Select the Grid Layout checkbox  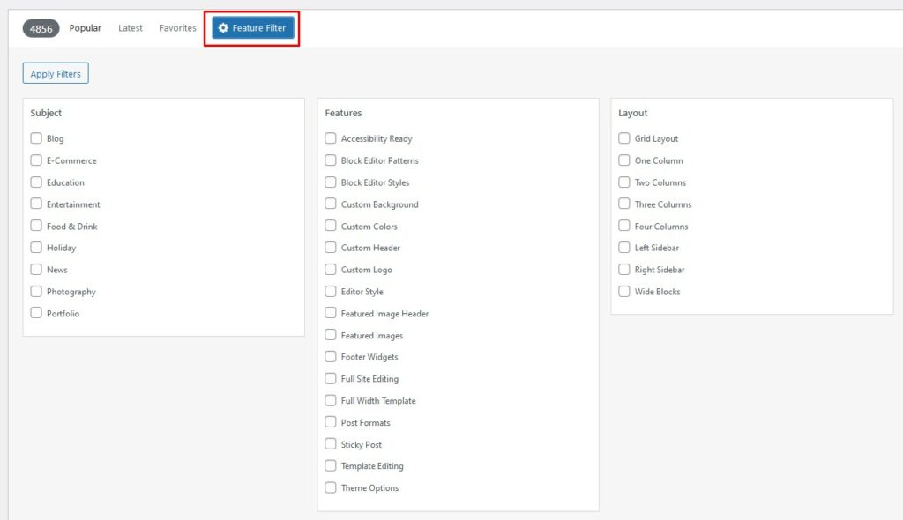(624, 138)
